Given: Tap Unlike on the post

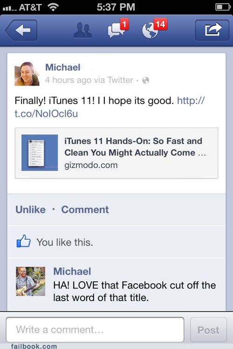Looking at the screenshot, I should click(31, 210).
